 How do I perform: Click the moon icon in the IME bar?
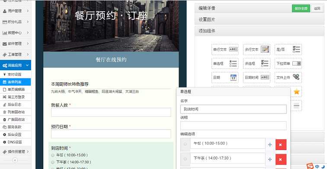click(323, 166)
